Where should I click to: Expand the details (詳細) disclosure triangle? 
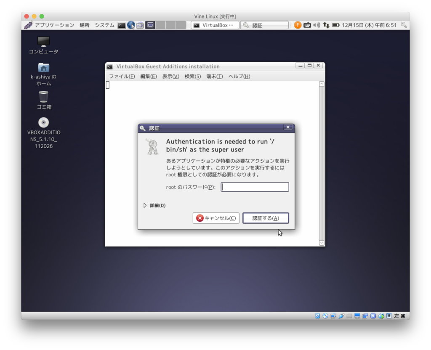click(145, 205)
